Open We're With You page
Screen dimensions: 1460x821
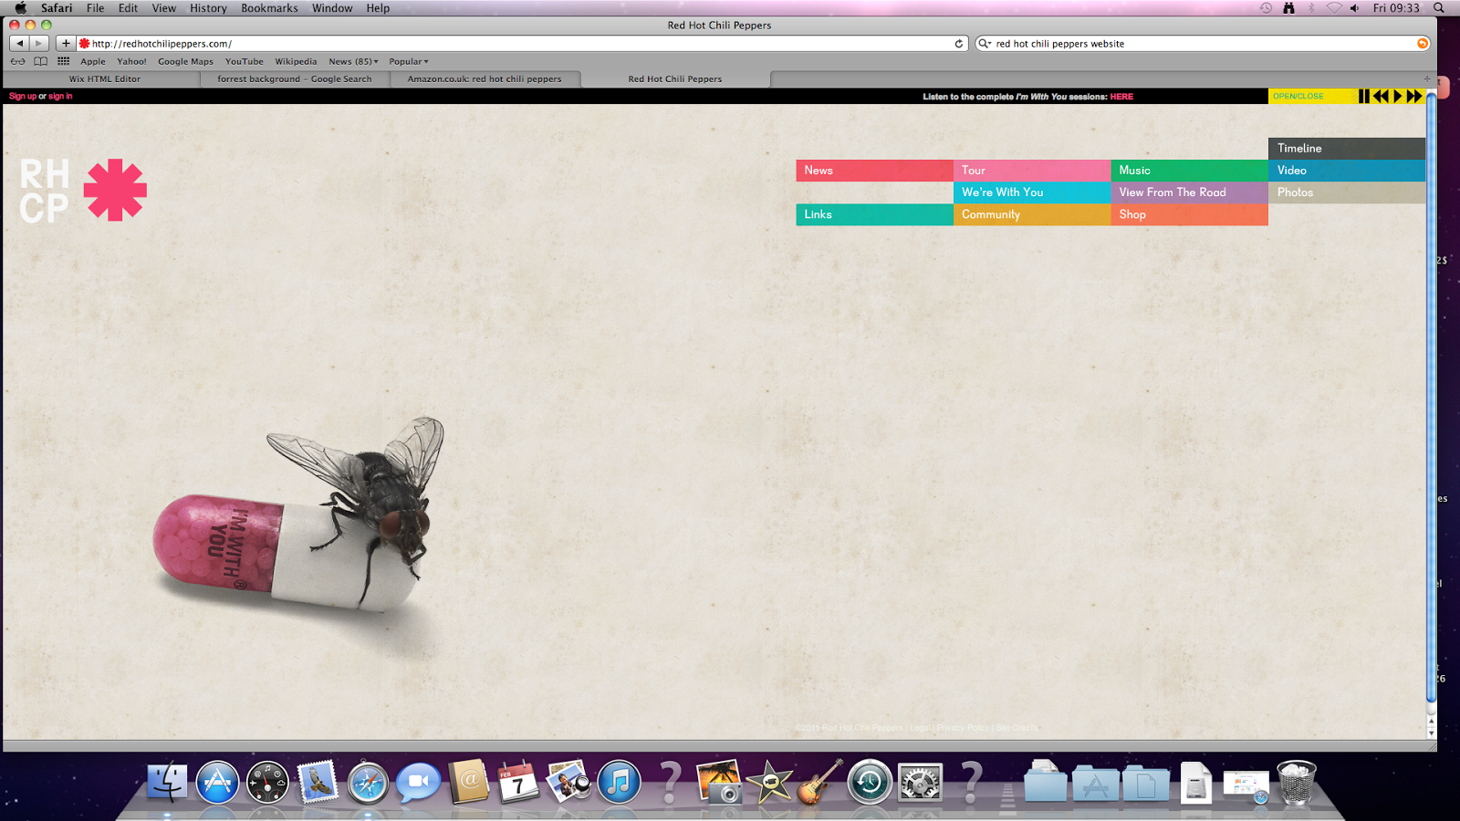[x=1032, y=192]
